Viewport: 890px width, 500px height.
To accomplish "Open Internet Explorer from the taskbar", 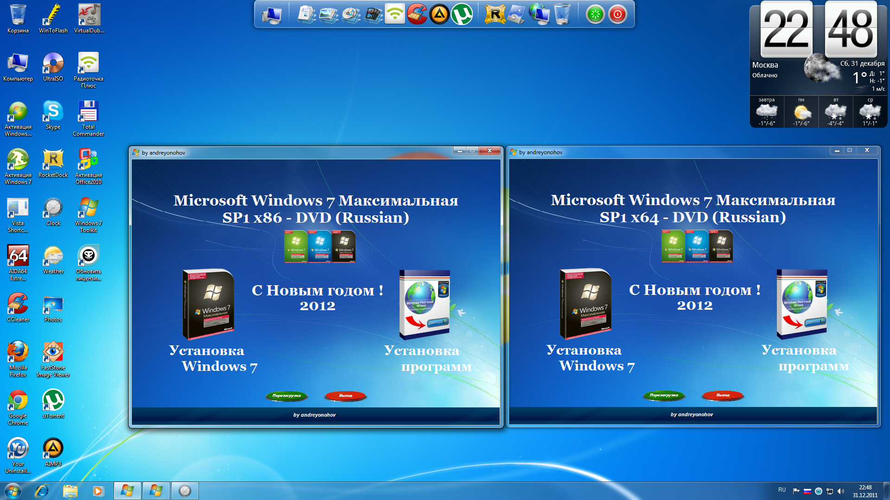I will click(x=42, y=491).
